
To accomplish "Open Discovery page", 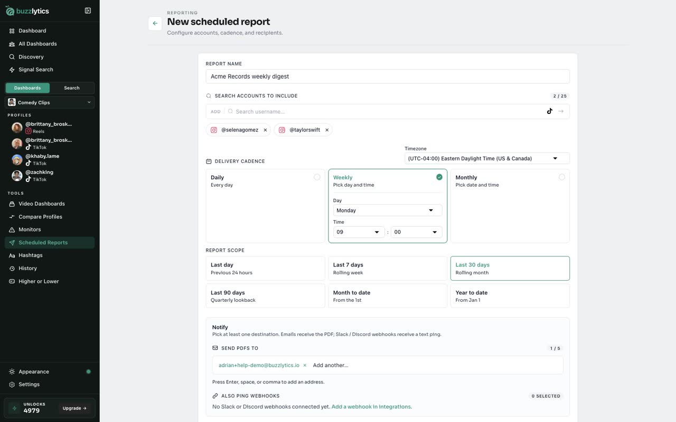I will 50,57.
